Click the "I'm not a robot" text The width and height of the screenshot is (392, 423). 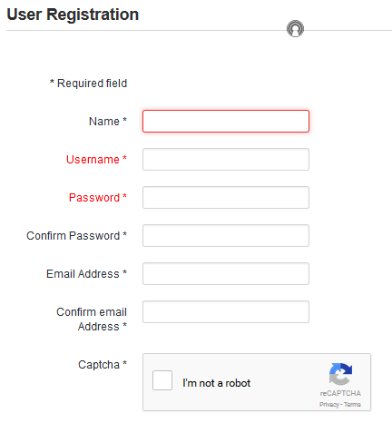217,383
